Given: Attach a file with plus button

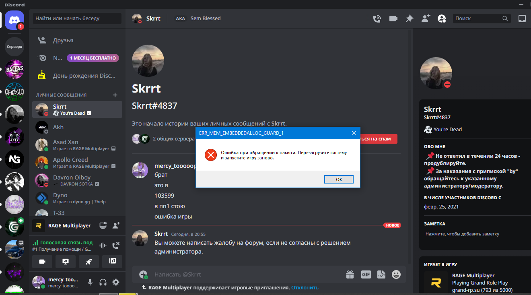Looking at the screenshot, I should 143,274.
